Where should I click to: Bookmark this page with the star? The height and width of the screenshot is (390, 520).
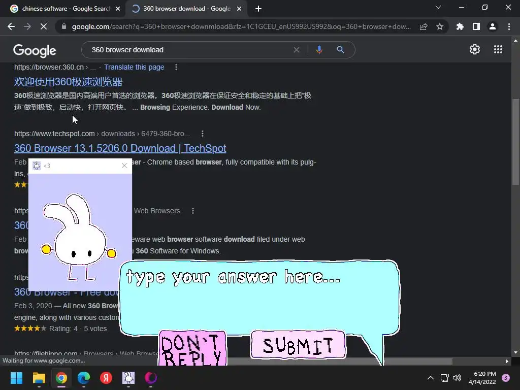pos(440,26)
